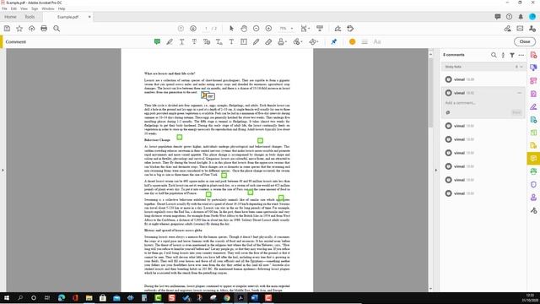
Task: Open the read mode display icon
Action: 320,29
